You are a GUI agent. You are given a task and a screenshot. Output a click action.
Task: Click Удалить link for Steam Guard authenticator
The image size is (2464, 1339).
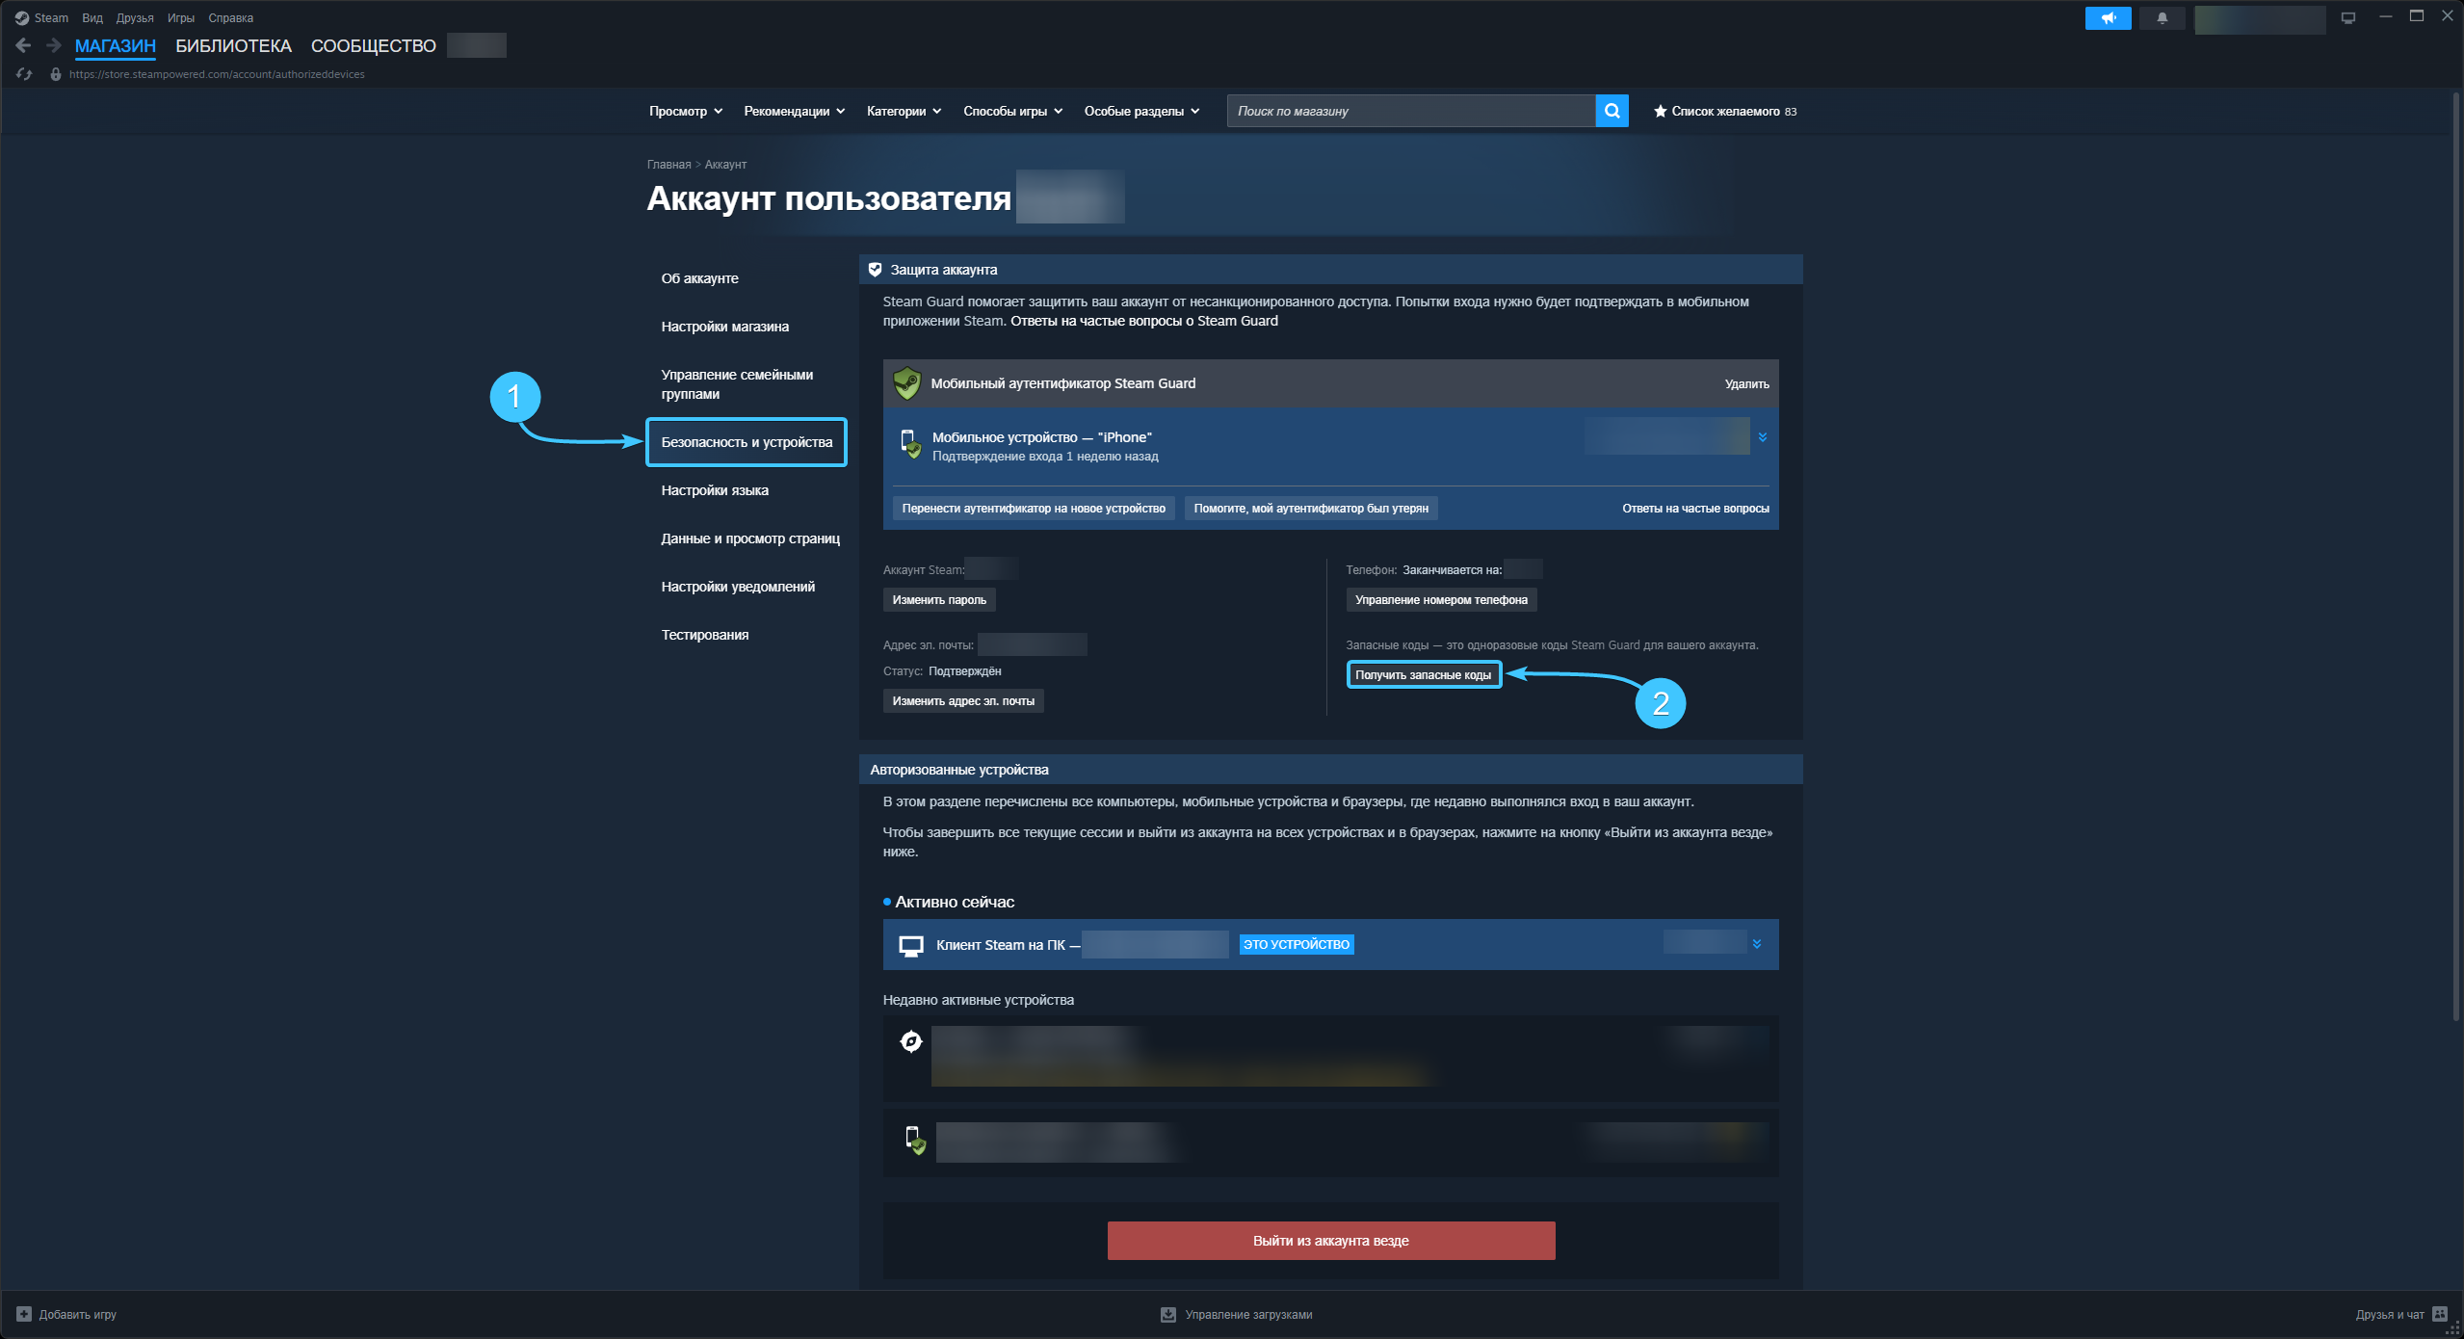click(x=1746, y=384)
